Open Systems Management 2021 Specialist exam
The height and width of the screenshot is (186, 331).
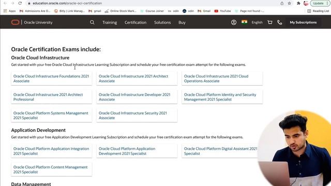click(51, 115)
